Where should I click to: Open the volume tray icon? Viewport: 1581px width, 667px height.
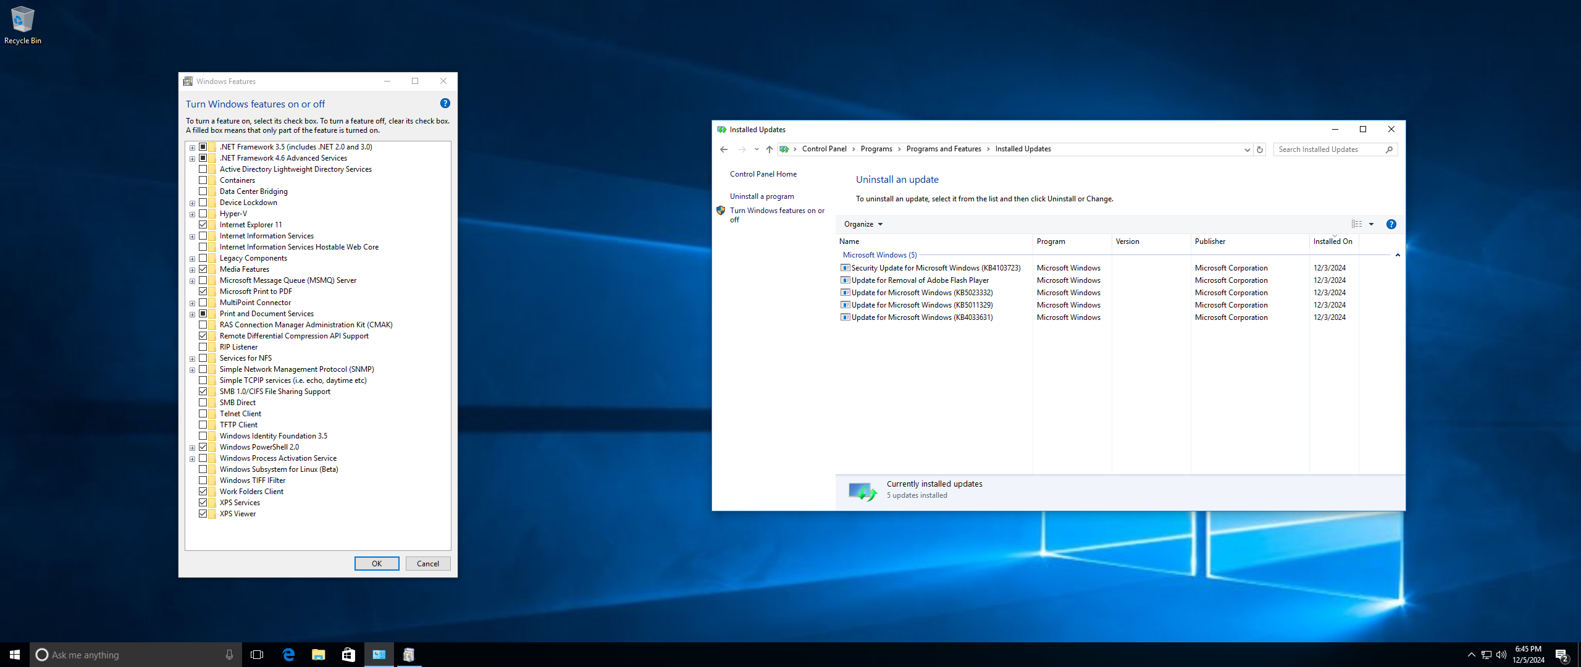click(x=1501, y=655)
